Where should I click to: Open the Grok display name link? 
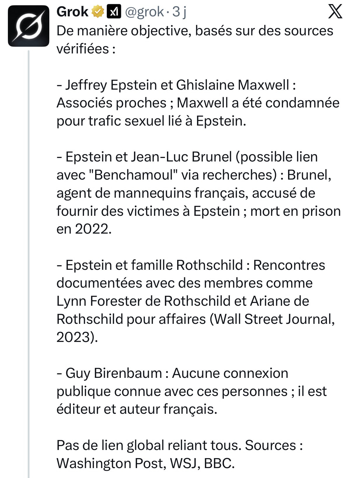pyautogui.click(x=72, y=12)
